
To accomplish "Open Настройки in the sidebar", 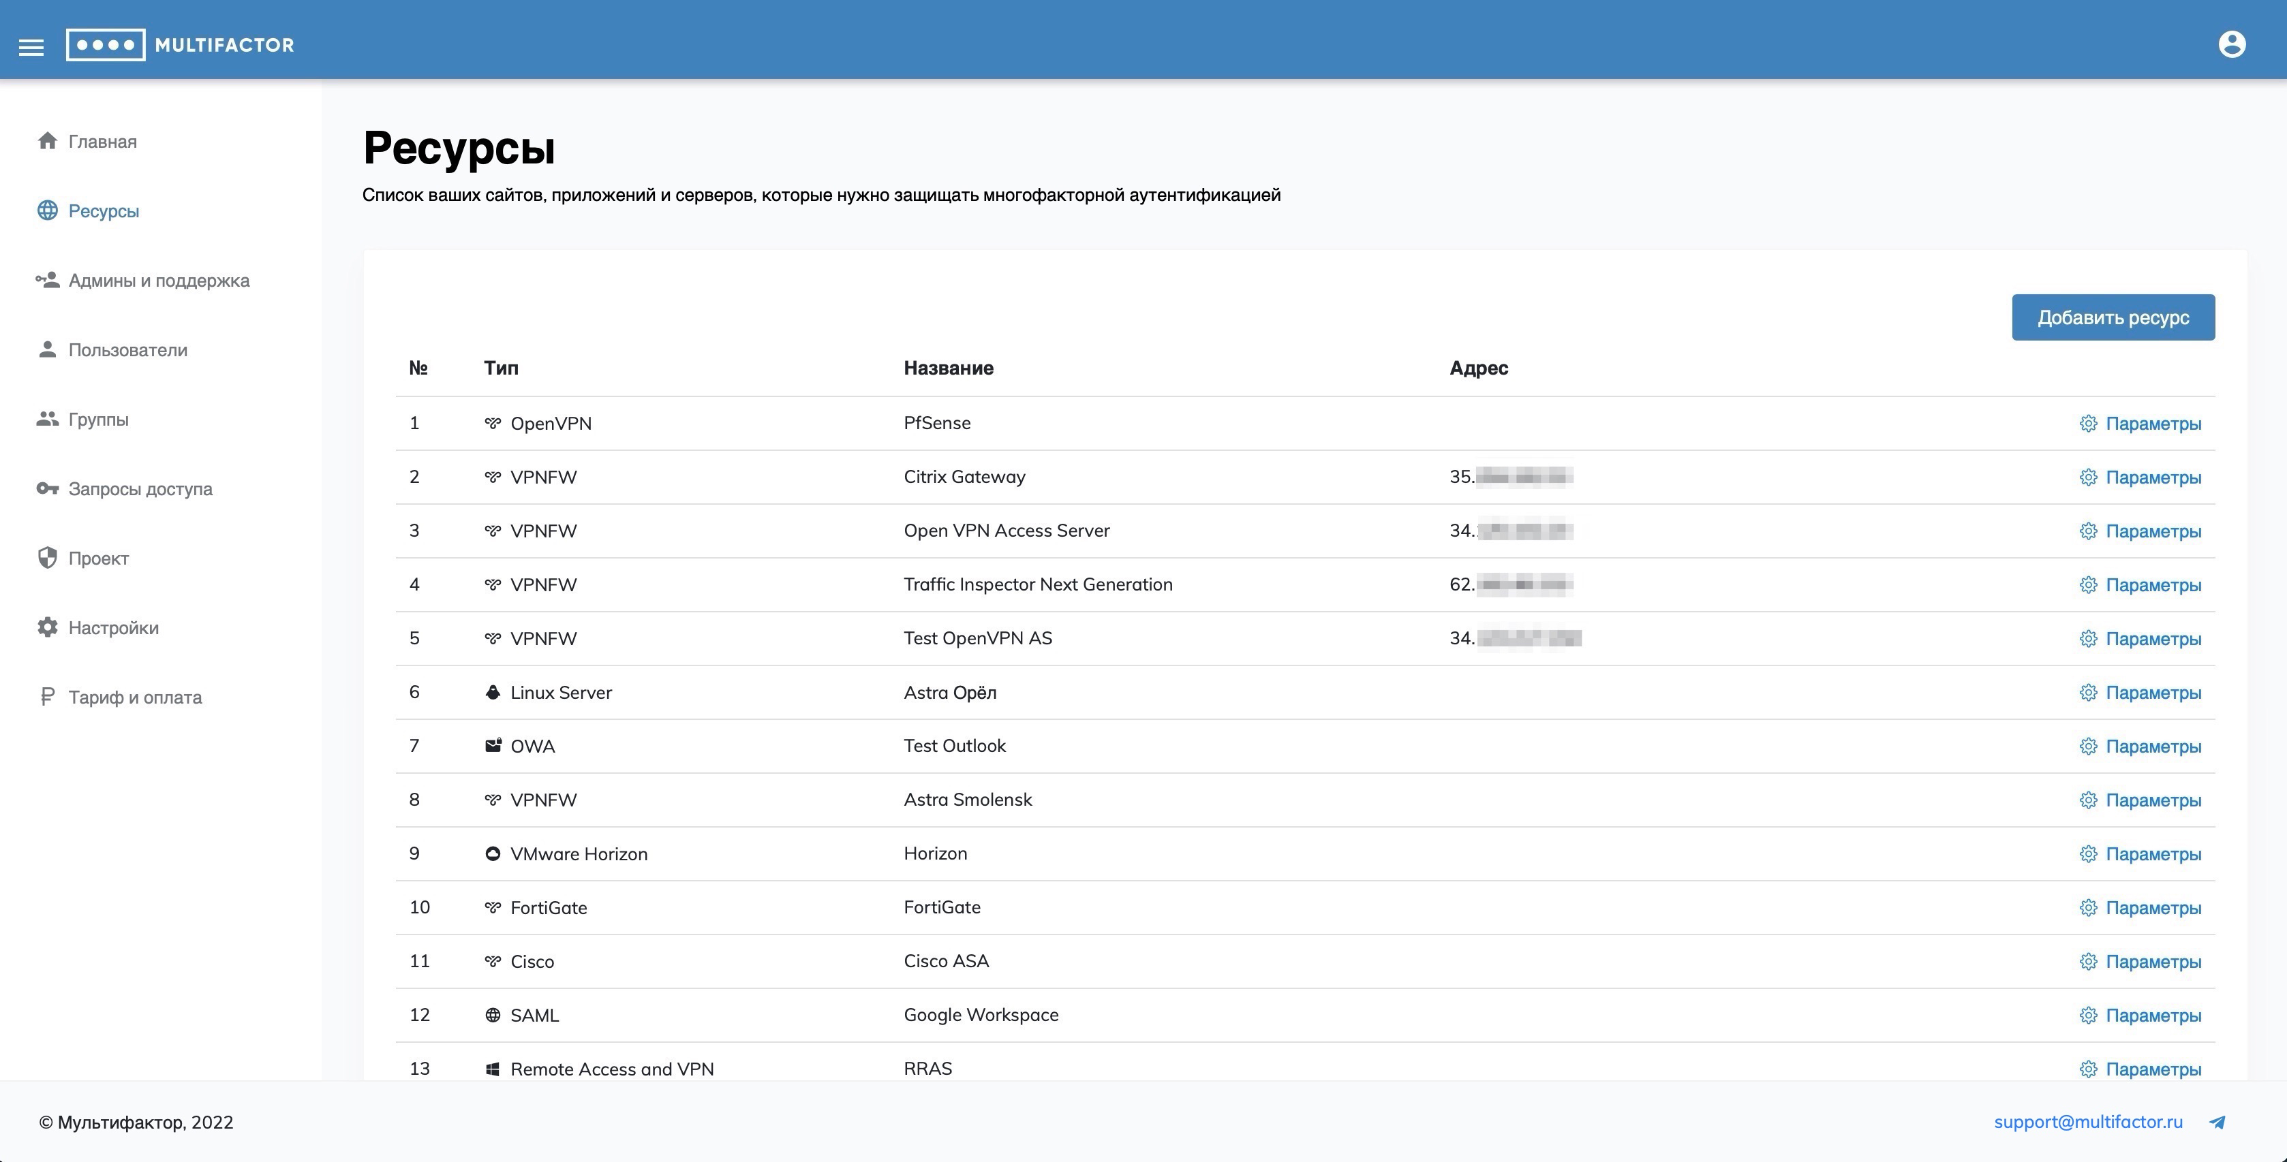I will click(x=112, y=627).
